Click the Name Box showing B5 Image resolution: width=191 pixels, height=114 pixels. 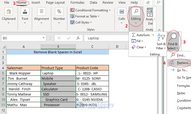(16, 38)
